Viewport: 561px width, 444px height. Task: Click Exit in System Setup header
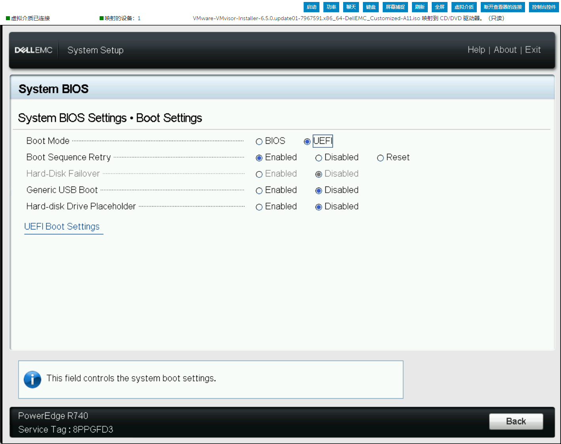tap(533, 50)
